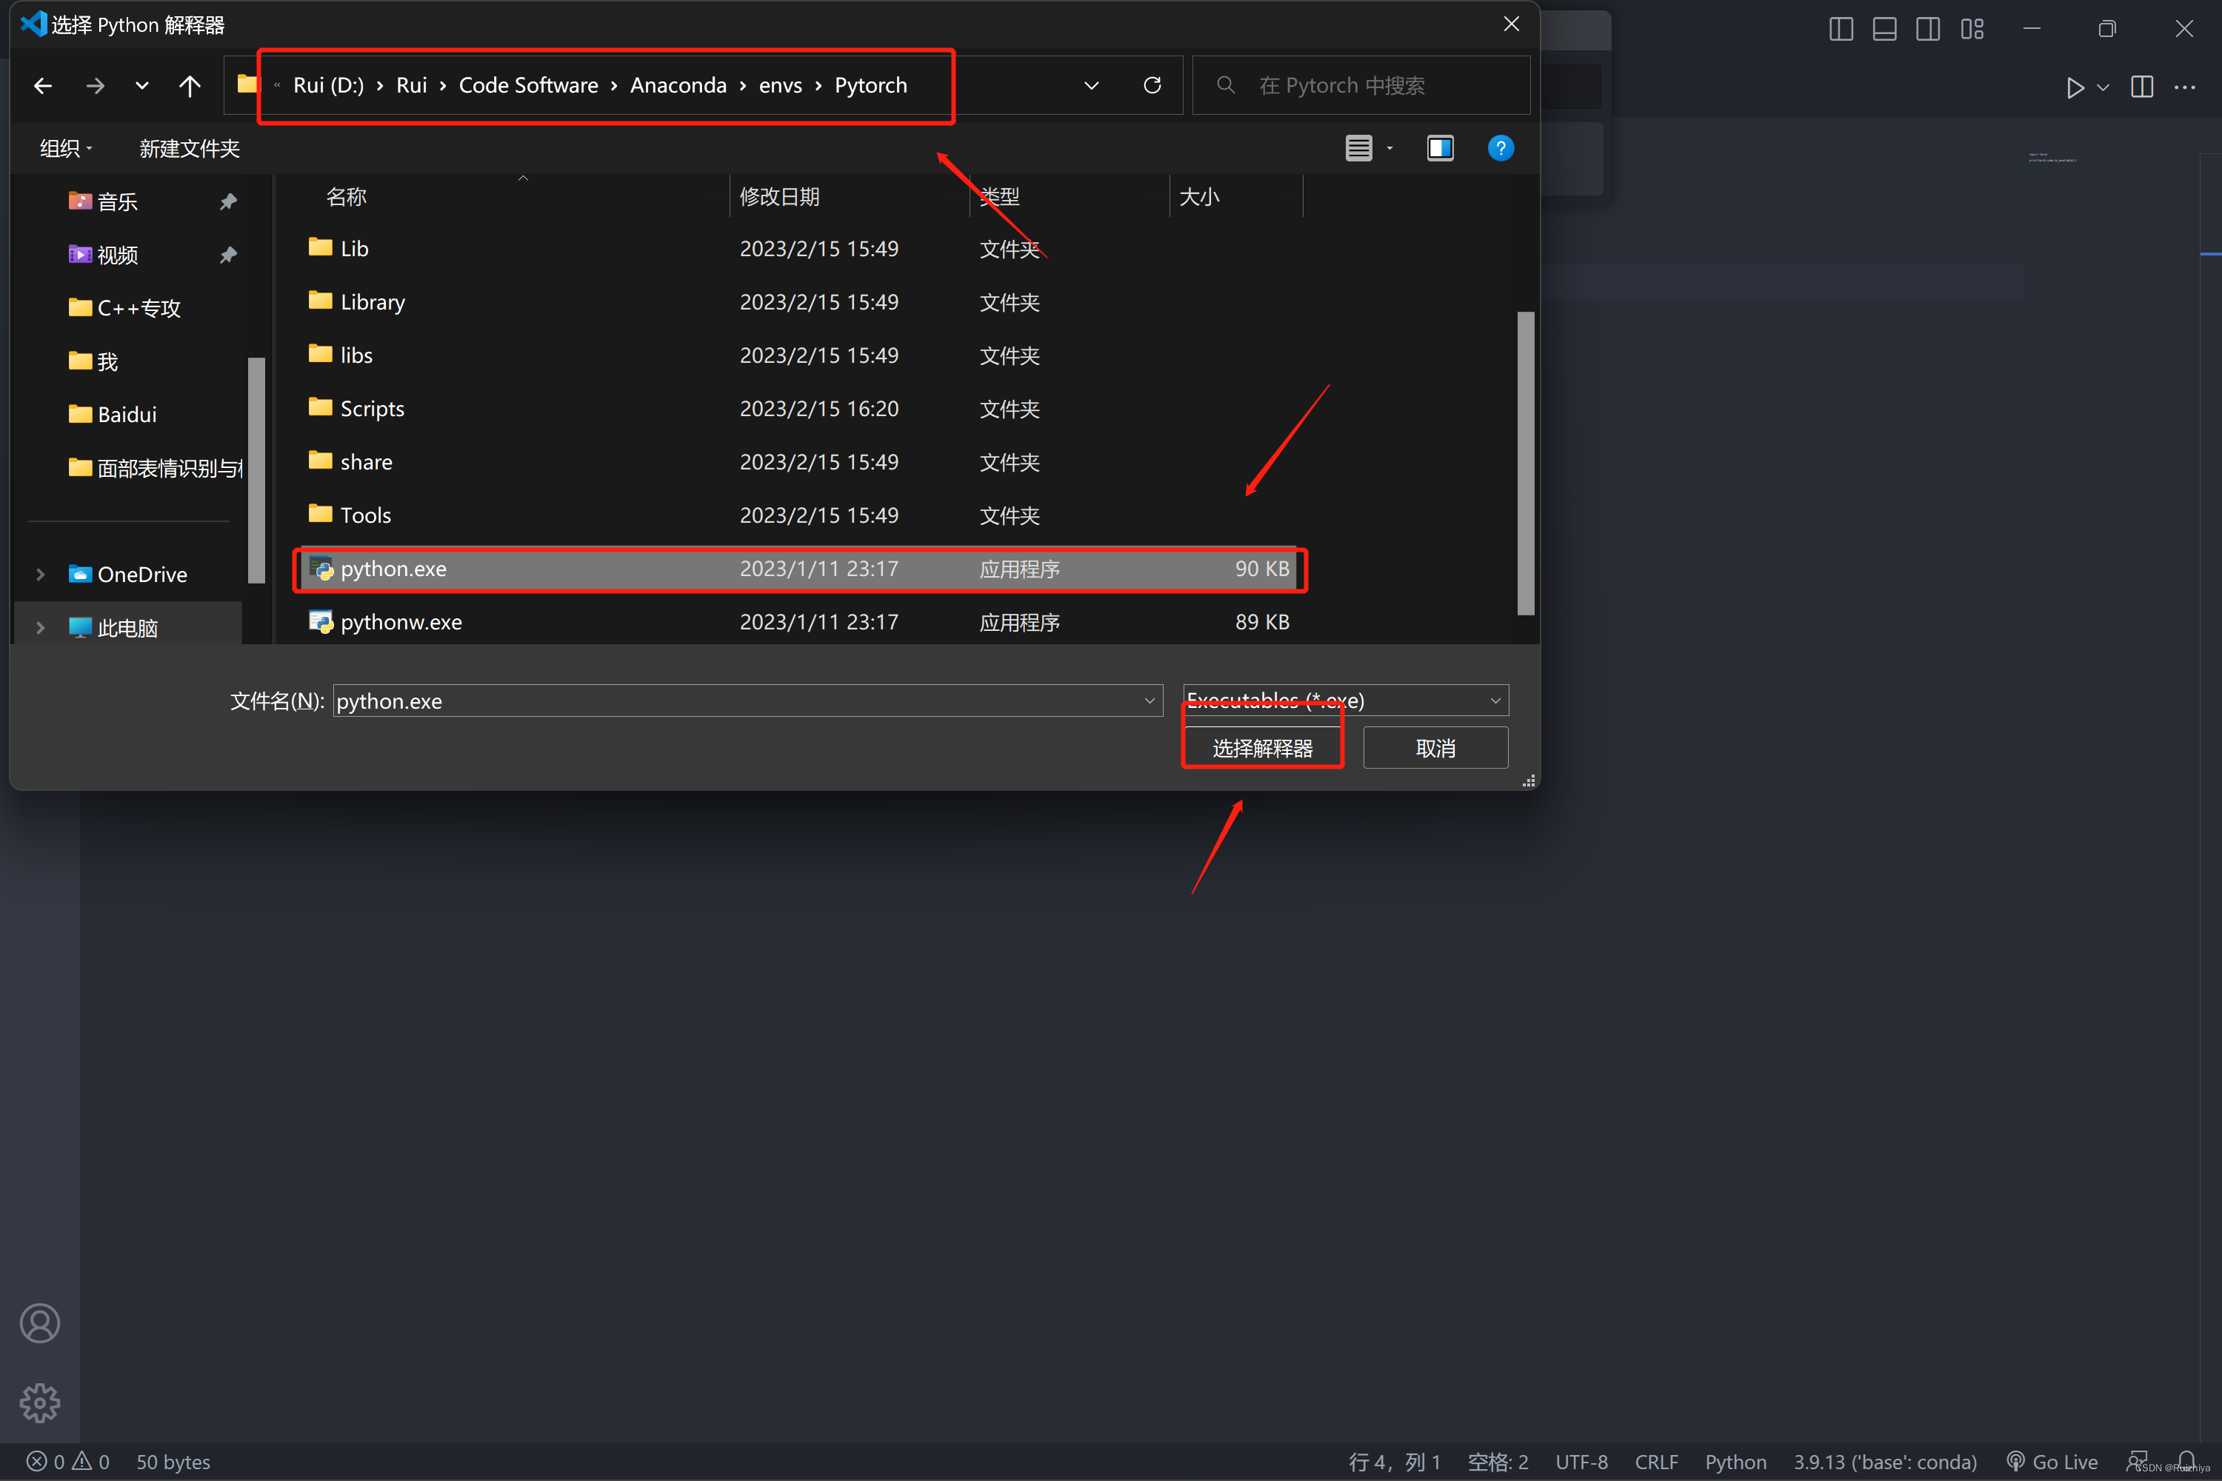The image size is (2222, 1481).
Task: Click 选择解释器 button
Action: (1262, 749)
